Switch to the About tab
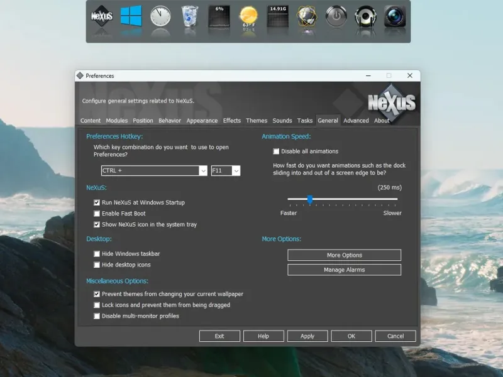 382,121
